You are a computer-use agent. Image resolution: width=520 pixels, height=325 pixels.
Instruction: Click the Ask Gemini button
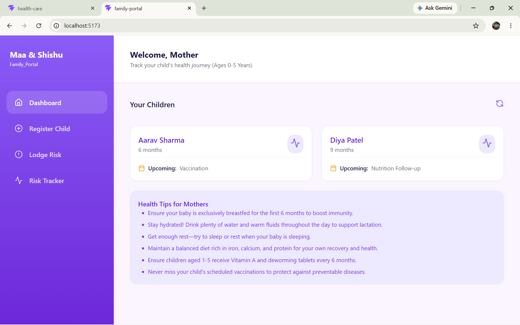(x=435, y=8)
